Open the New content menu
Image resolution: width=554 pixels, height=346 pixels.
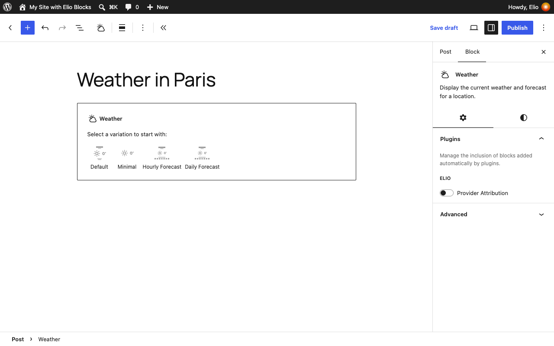(x=158, y=7)
